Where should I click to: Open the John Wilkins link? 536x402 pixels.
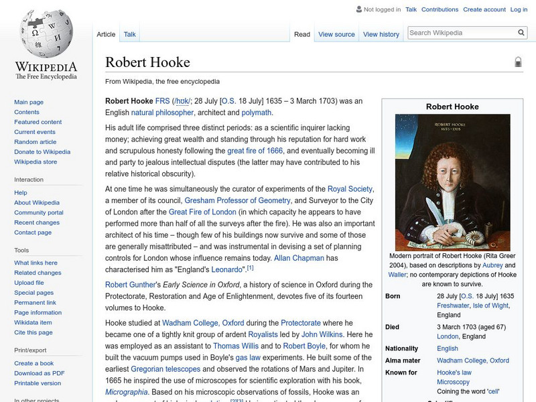(x=322, y=334)
